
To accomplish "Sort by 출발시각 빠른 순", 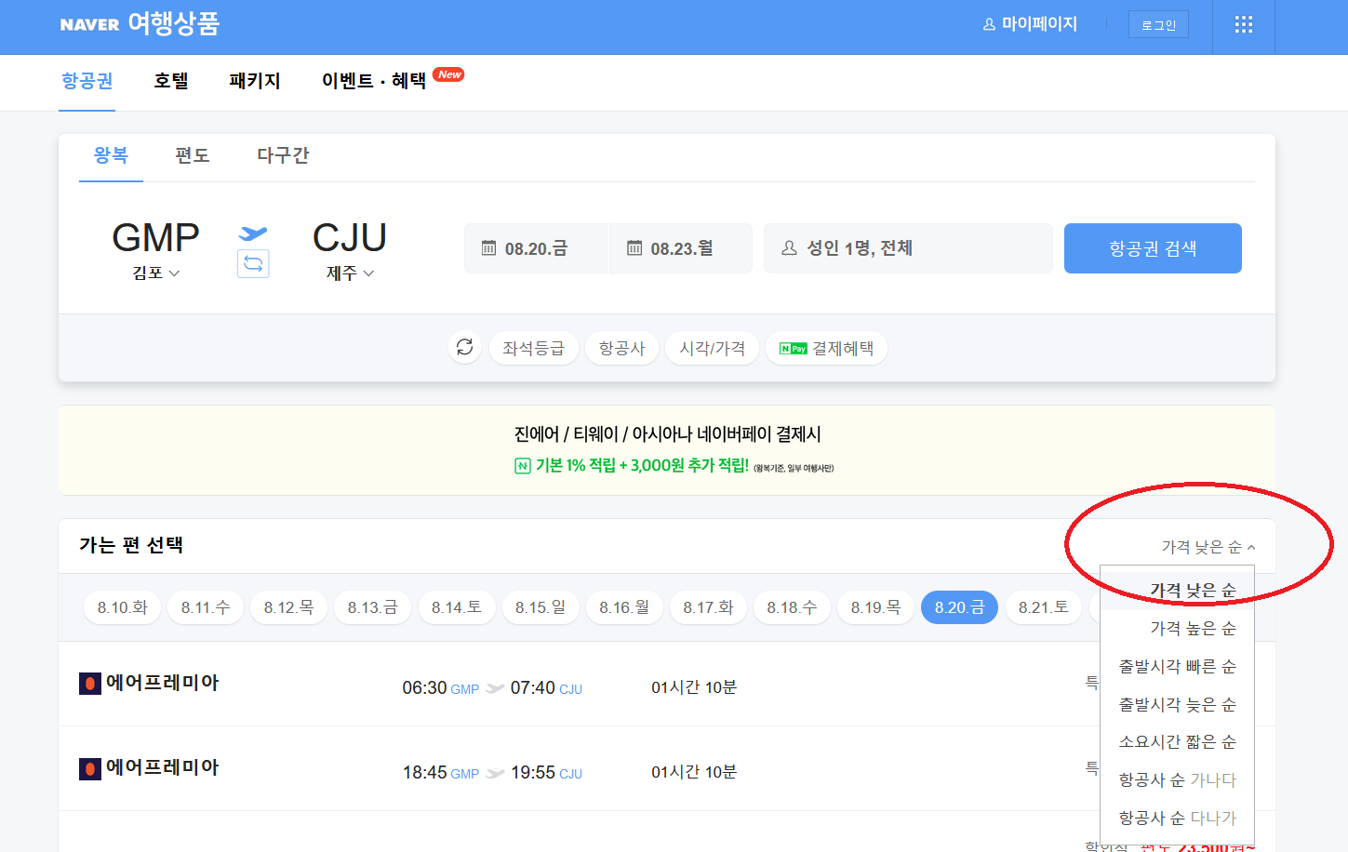I will click(x=1177, y=667).
